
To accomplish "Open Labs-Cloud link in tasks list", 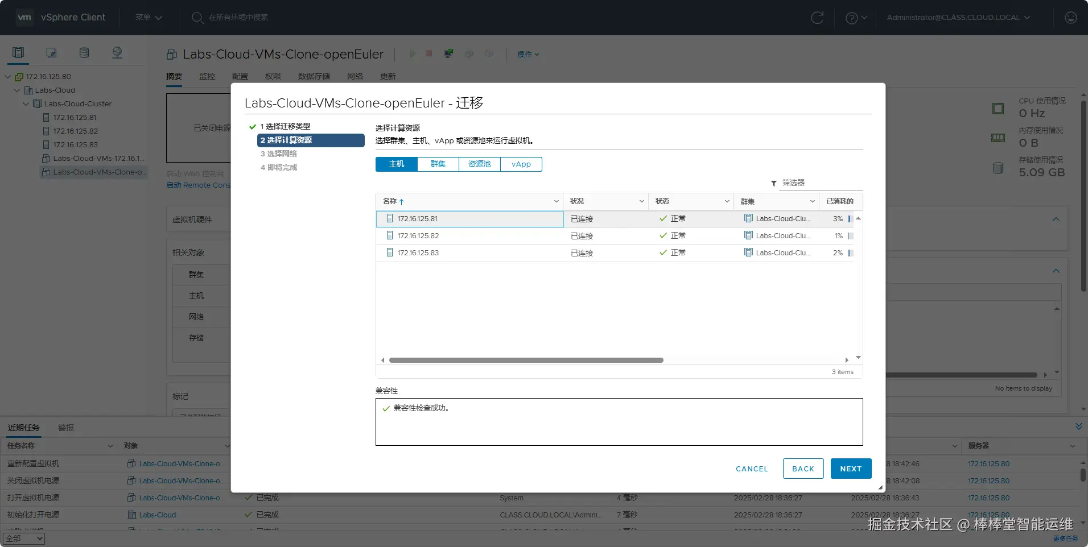I will (158, 515).
